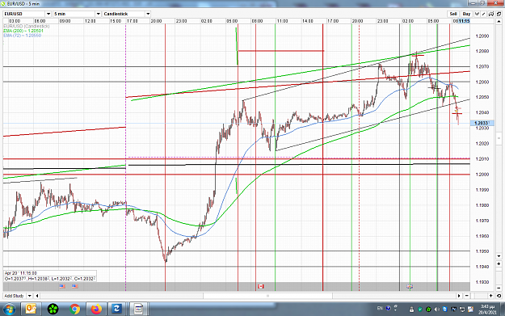Click Buy for EUR/USD

(x=466, y=14)
